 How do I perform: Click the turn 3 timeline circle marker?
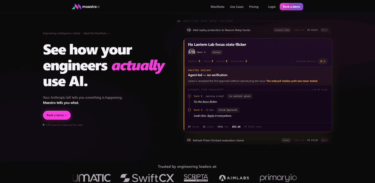[x=189, y=110]
